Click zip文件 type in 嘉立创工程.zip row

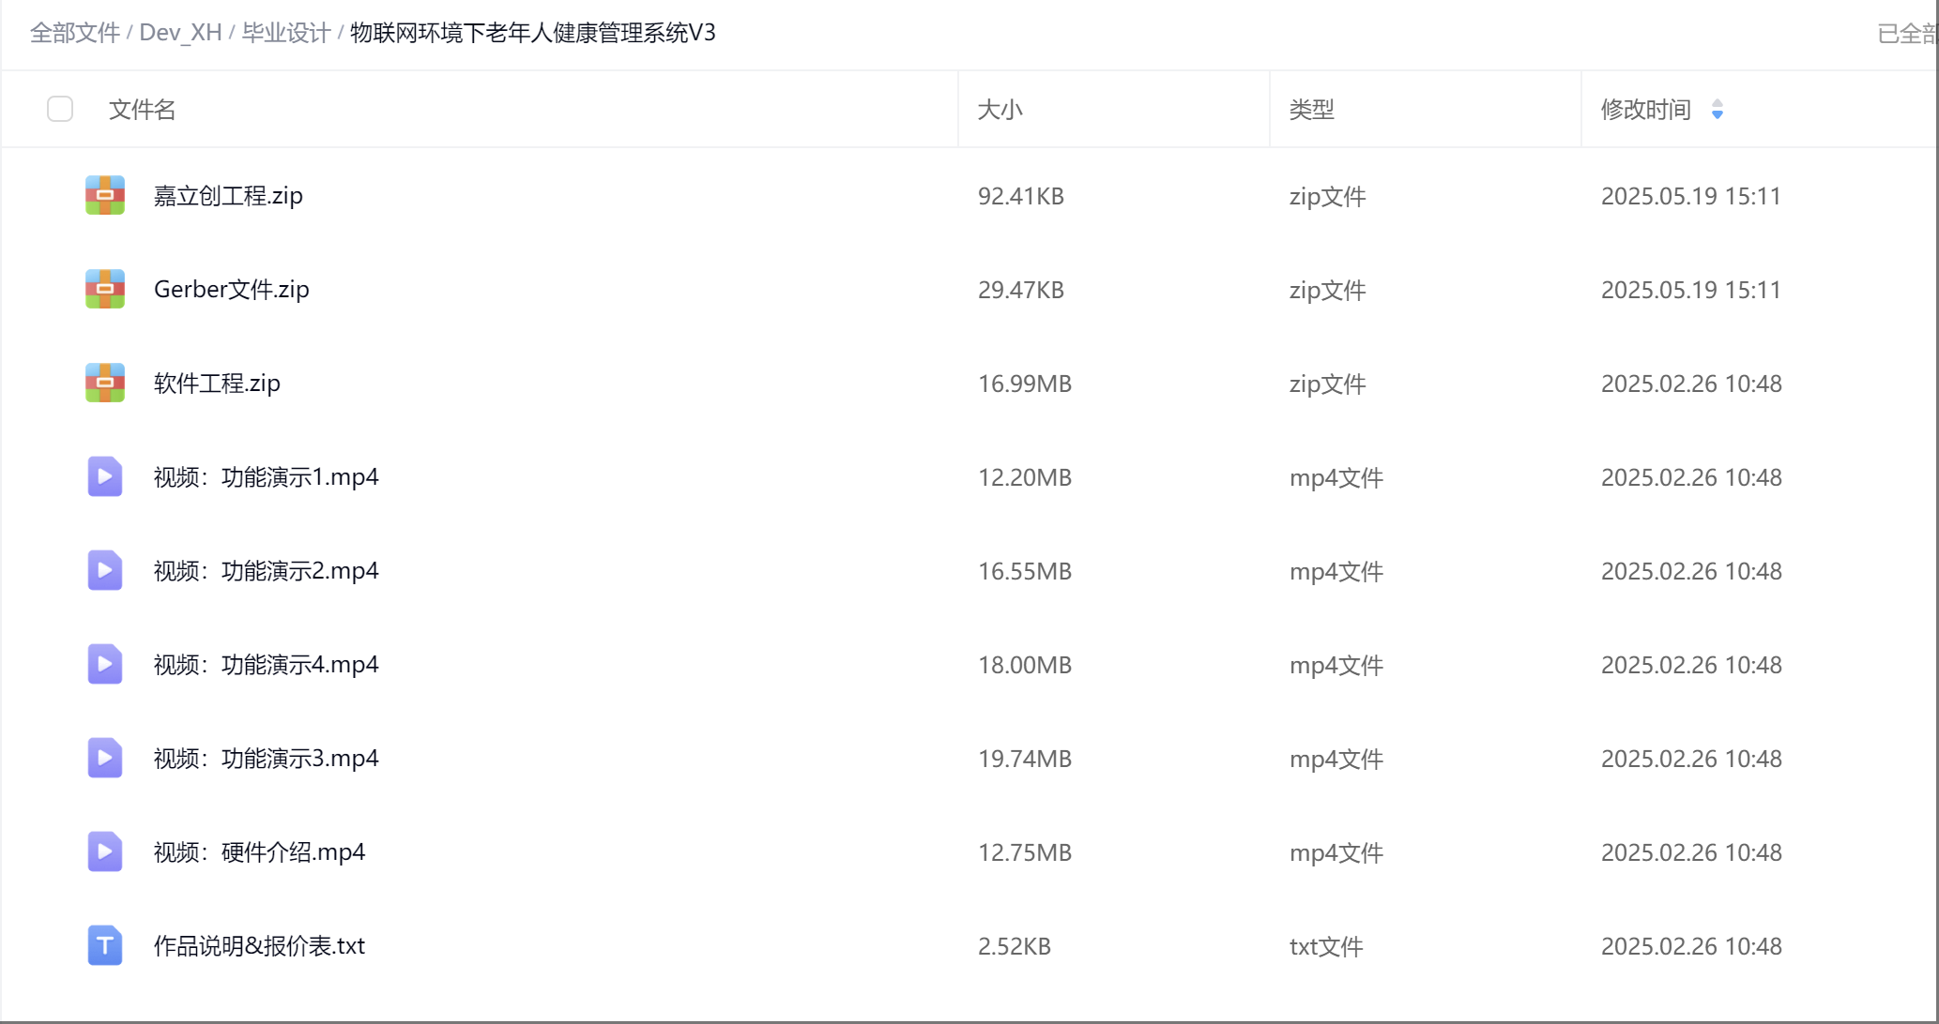1328,196
